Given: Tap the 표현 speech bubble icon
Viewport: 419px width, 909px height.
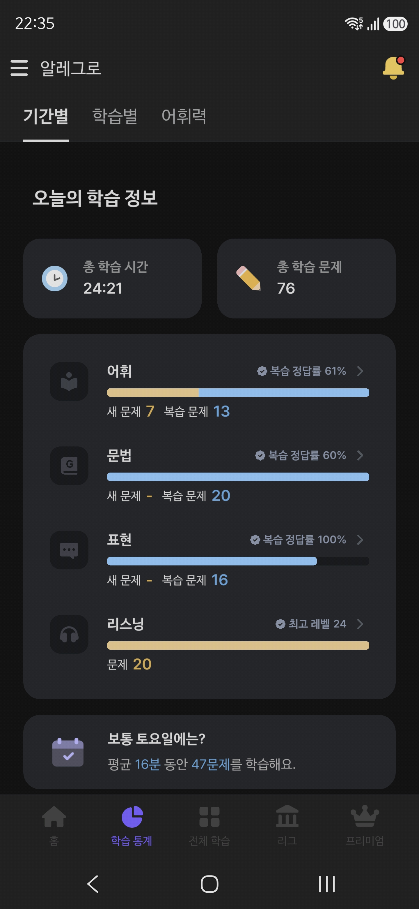Looking at the screenshot, I should [x=69, y=550].
